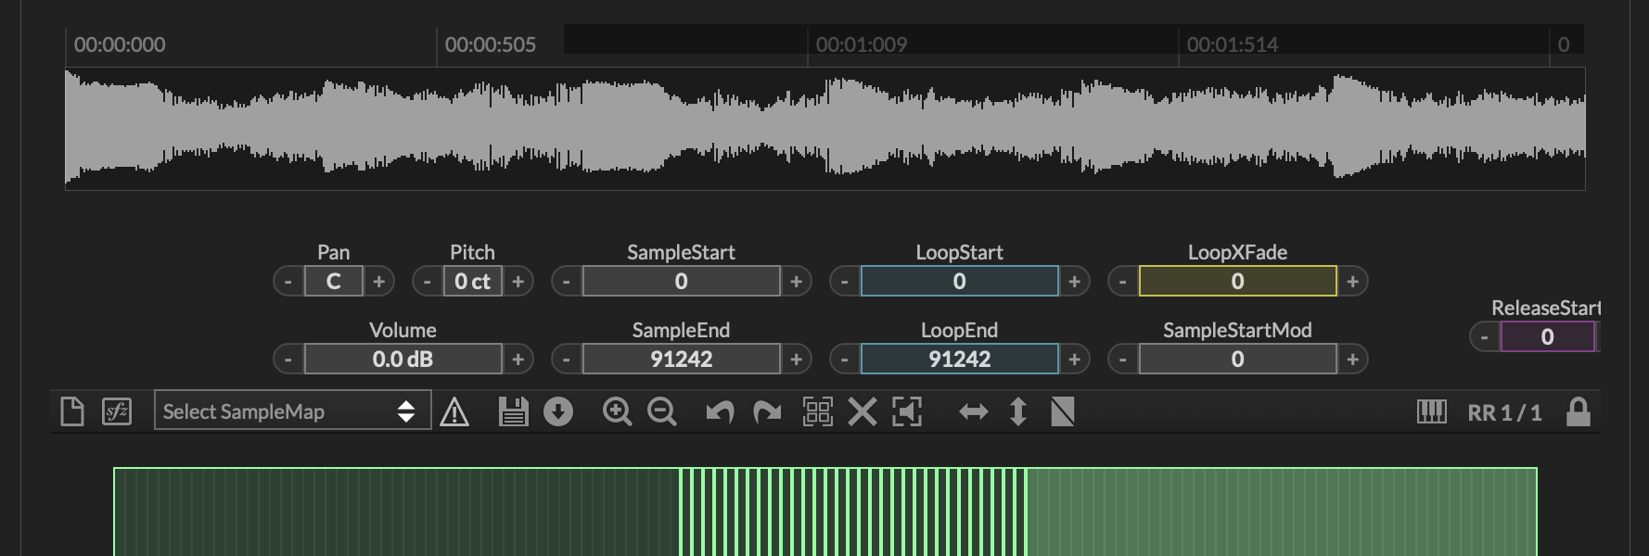The width and height of the screenshot is (1649, 556).
Task: Toggle the piano keyboard icon
Action: [1431, 411]
